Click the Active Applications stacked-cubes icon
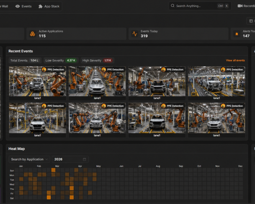This screenshot has width=255, height=204. [x=33, y=34]
